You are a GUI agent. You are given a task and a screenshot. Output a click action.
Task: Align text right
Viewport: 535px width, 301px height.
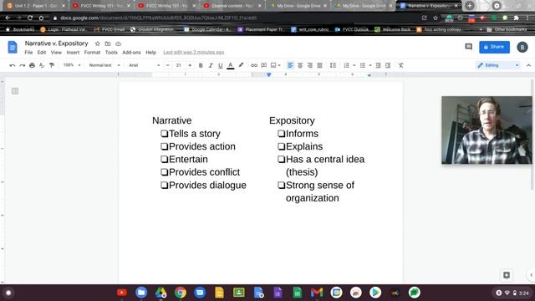[310, 65]
